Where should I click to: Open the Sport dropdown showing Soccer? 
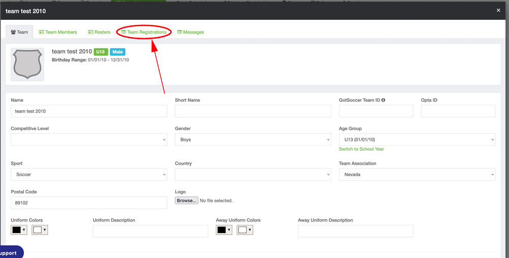point(89,175)
